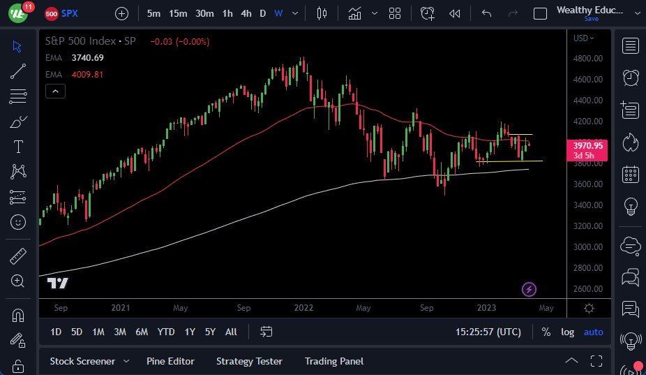Open the Strategy Tester tab
646x375 pixels.
pyautogui.click(x=249, y=361)
